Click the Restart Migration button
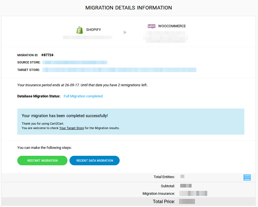 [x=42, y=161]
